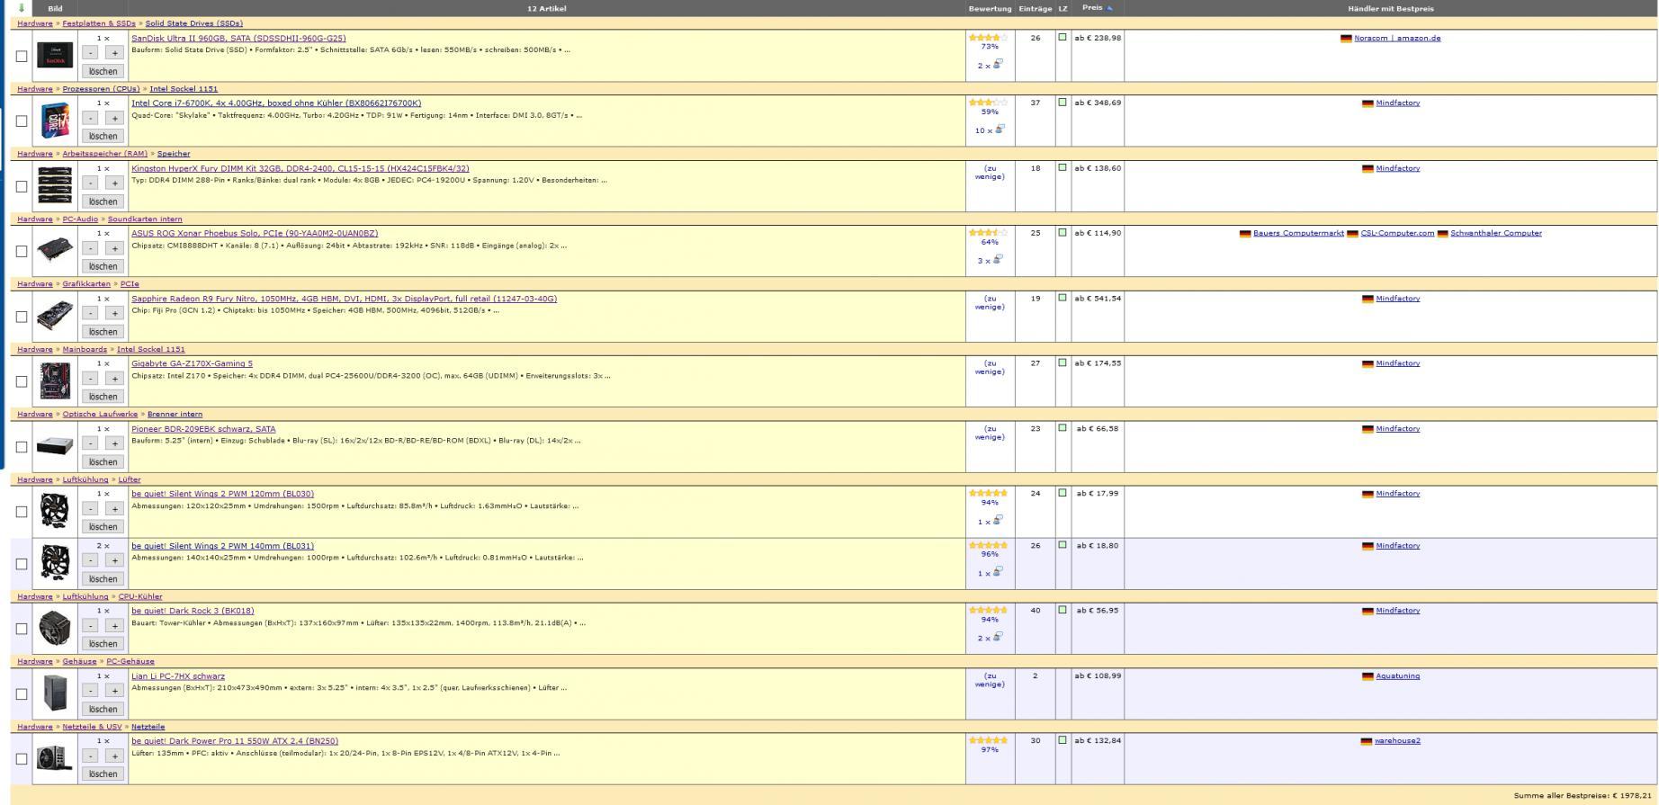Image resolution: width=1659 pixels, height=805 pixels.
Task: Open reviews icon for SanDisk Ultra II
Action: point(998,64)
